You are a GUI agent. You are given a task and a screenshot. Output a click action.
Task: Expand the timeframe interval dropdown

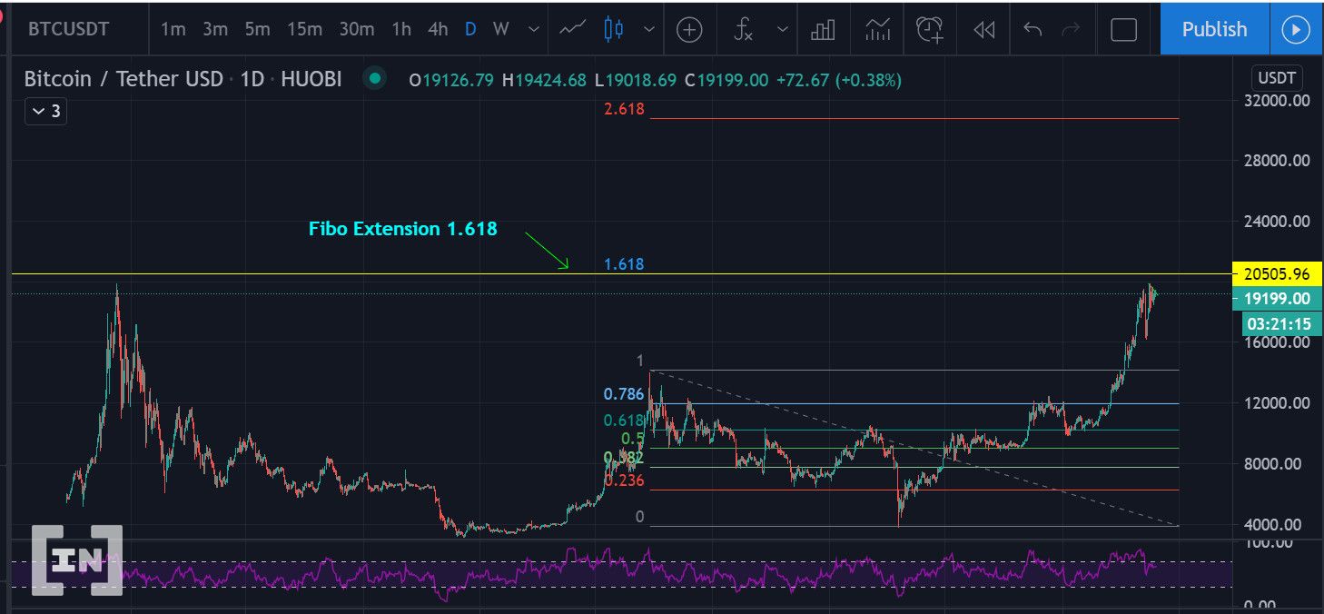click(x=534, y=29)
